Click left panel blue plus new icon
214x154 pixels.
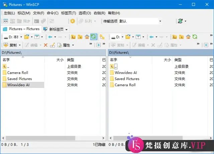click(x=99, y=45)
